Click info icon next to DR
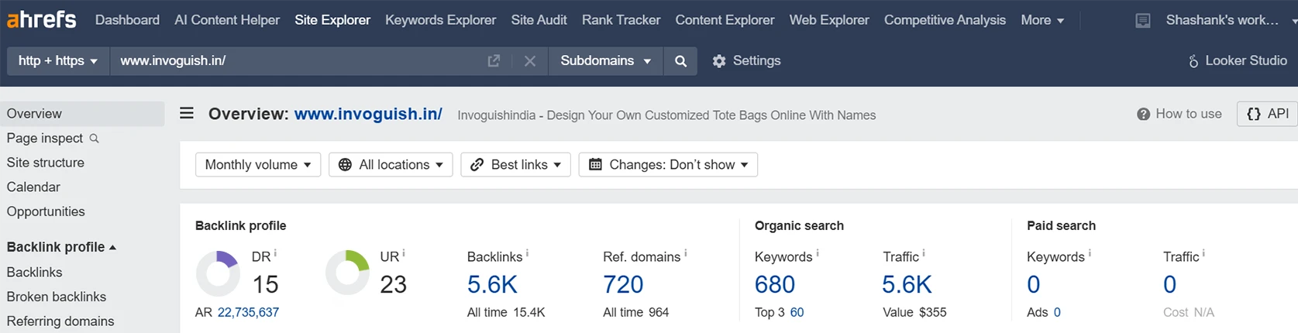The image size is (1298, 333). (x=275, y=253)
